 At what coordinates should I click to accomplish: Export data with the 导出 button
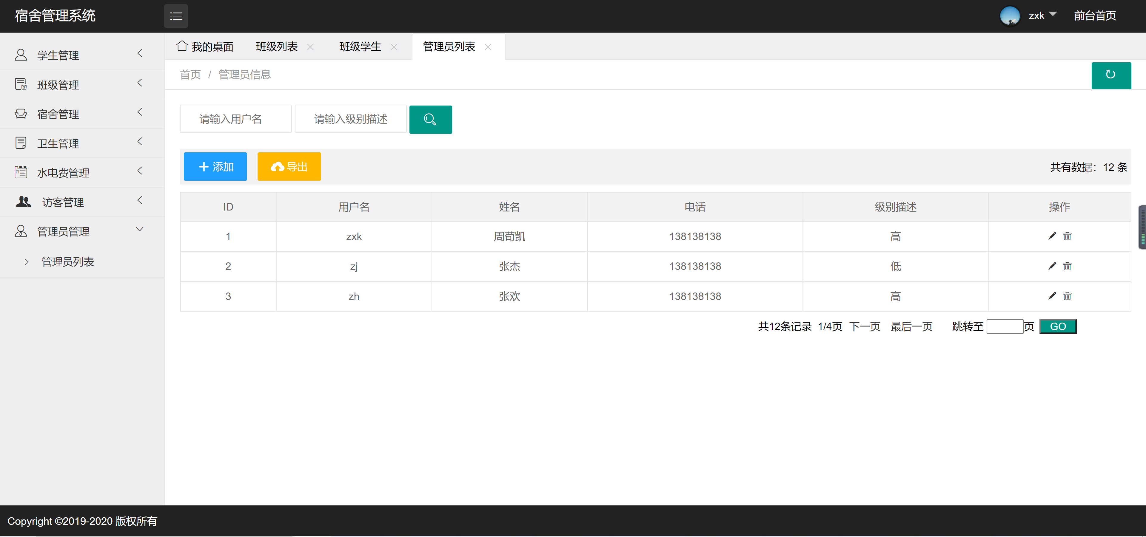289,166
